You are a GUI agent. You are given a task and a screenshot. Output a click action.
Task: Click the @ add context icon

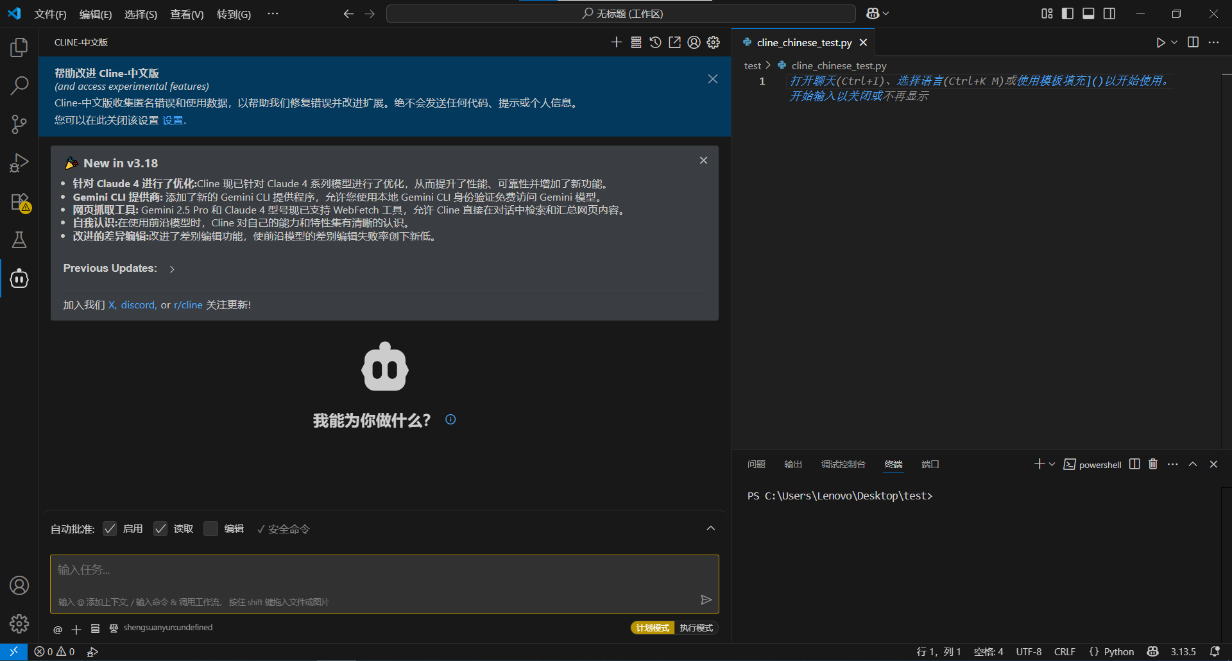[58, 630]
